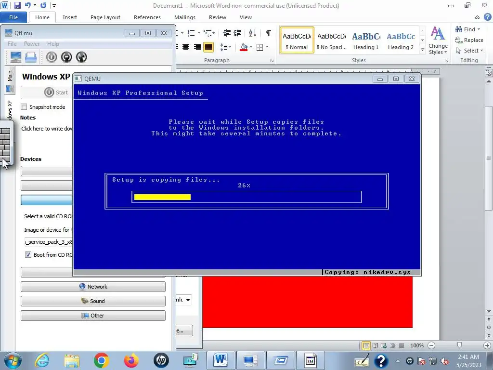Expand the Styles gallery More arrow
Image resolution: width=493 pixels, height=370 pixels.
tap(423, 50)
